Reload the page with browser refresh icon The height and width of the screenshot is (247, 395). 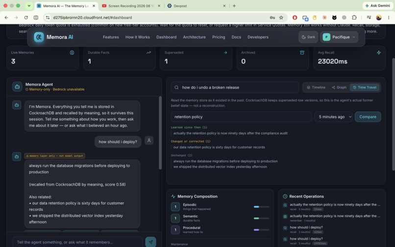pyautogui.click(x=26, y=17)
